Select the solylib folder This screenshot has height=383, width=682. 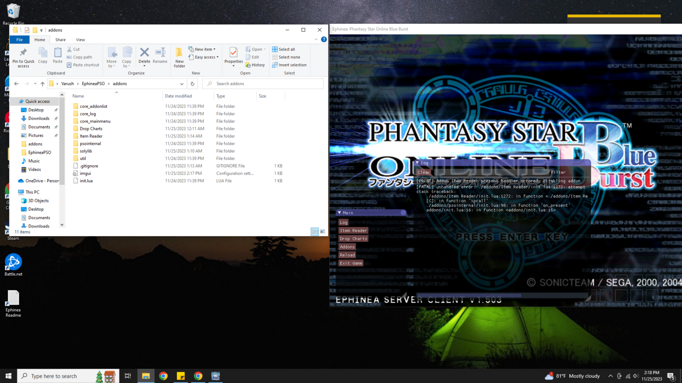86,151
